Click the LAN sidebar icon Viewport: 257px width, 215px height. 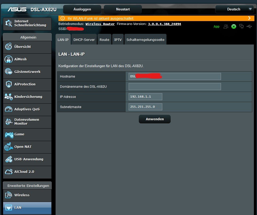(9, 207)
